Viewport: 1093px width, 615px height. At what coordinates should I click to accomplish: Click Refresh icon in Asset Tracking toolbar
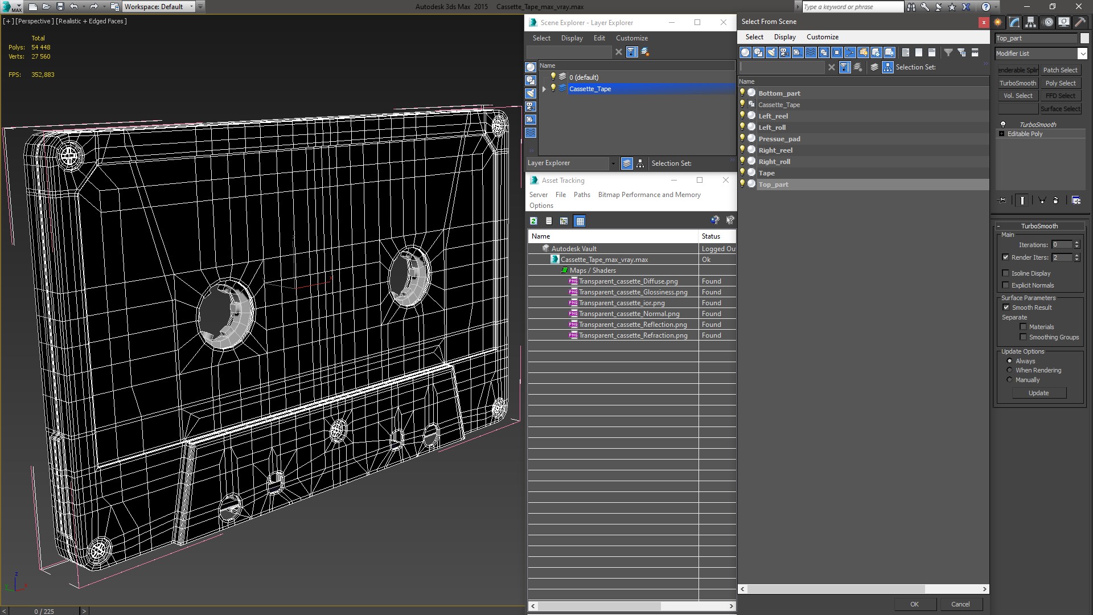click(533, 221)
